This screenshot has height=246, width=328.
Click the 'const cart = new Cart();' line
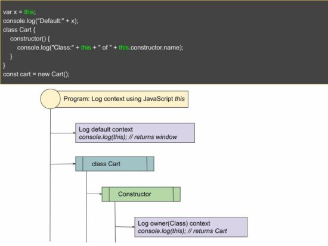point(36,74)
